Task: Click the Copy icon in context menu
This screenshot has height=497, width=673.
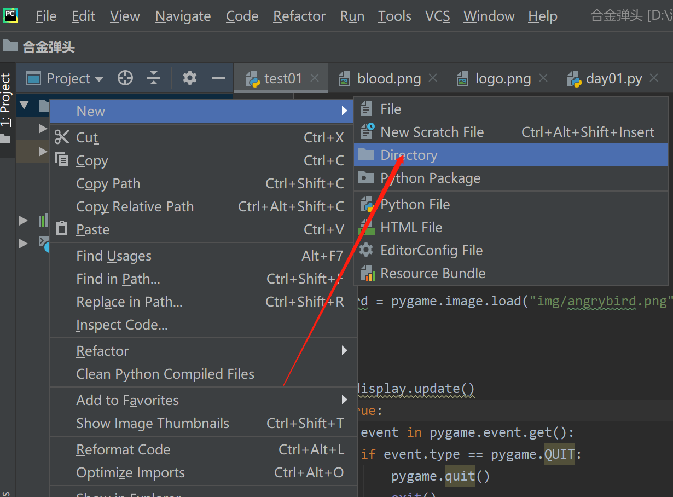Action: 62,160
